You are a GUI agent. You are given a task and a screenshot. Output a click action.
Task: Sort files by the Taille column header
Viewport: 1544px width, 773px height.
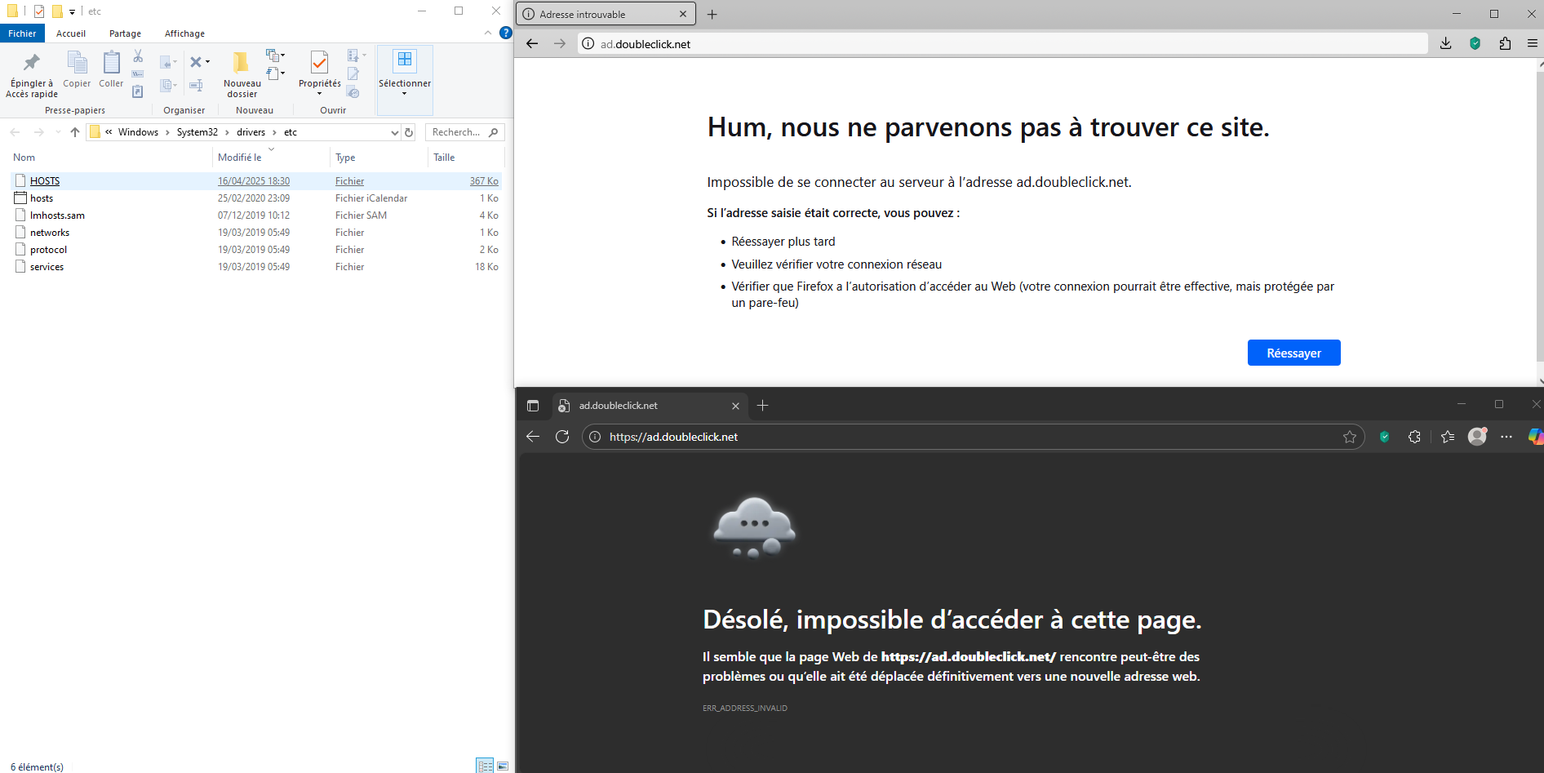(x=465, y=158)
